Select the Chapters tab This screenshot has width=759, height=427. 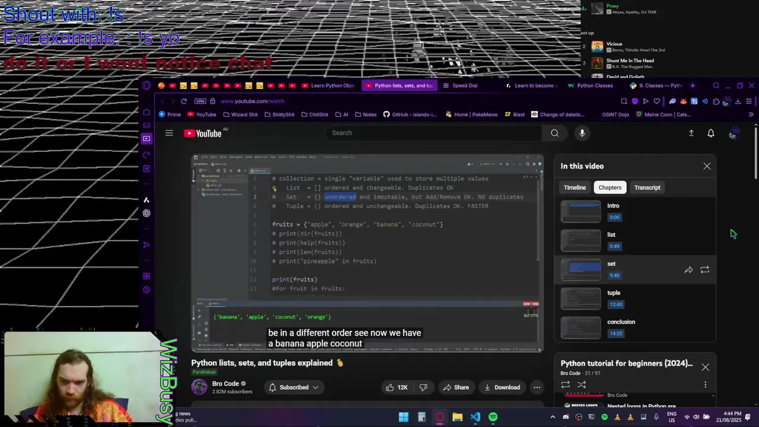610,187
